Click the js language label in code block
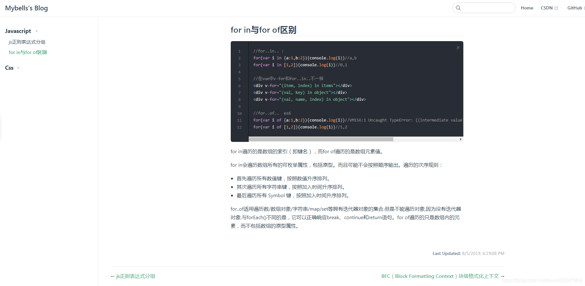Viewport: 585px width, 286px height. click(x=458, y=47)
